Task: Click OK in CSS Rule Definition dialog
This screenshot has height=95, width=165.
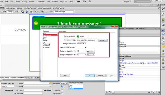Action: tap(90, 76)
